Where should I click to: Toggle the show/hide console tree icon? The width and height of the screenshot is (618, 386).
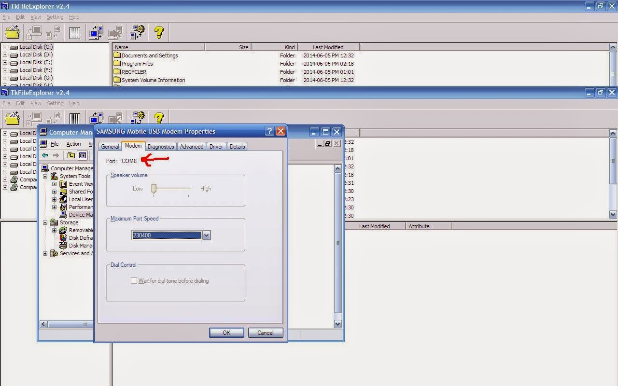click(x=83, y=155)
